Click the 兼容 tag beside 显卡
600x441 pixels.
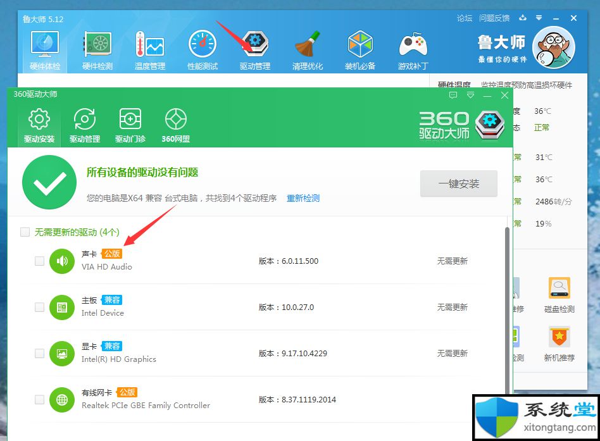click(112, 346)
